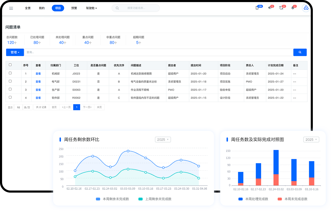Click the mobile device switch icon
331x211 pixels.
coord(257,8)
